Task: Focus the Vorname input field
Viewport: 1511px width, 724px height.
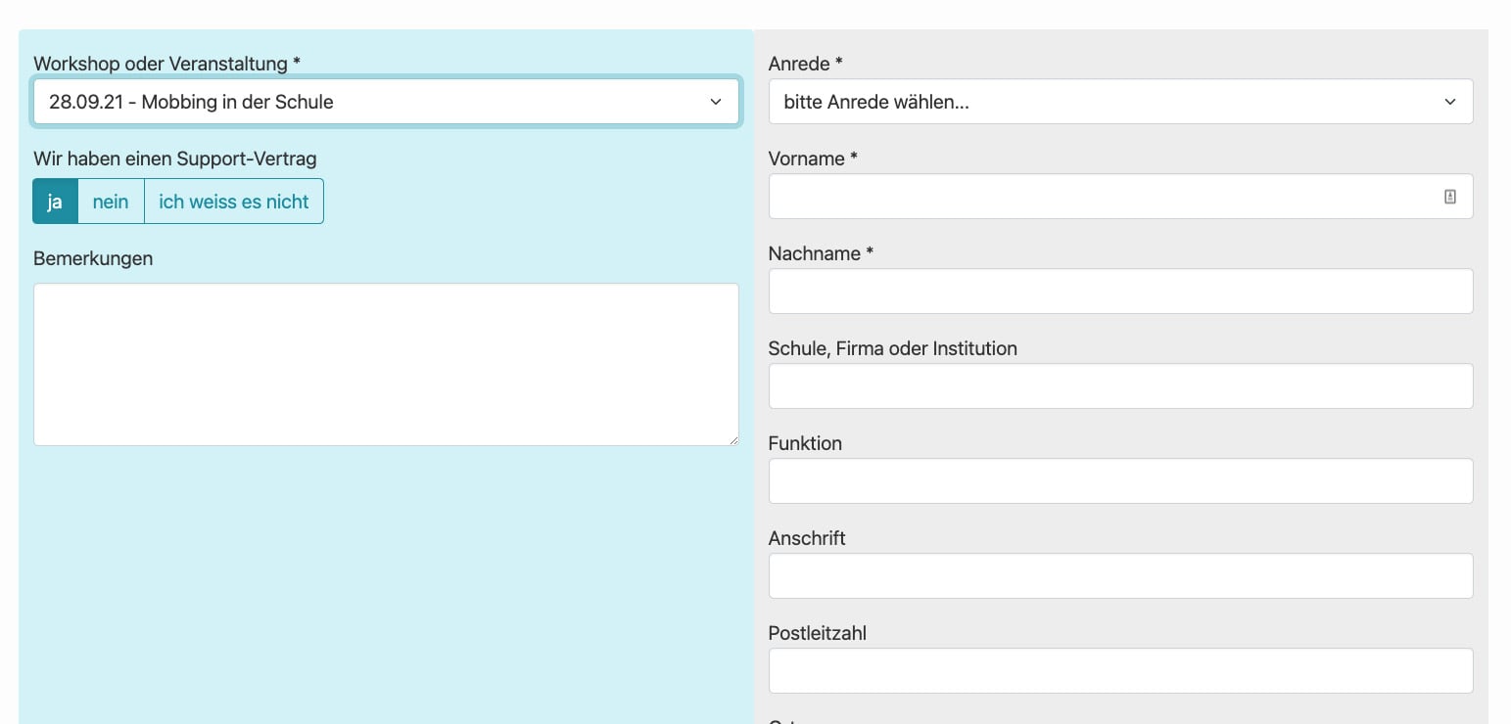Action: point(1102,197)
